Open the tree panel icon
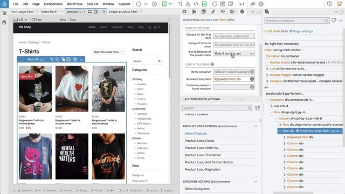 [x=267, y=11]
